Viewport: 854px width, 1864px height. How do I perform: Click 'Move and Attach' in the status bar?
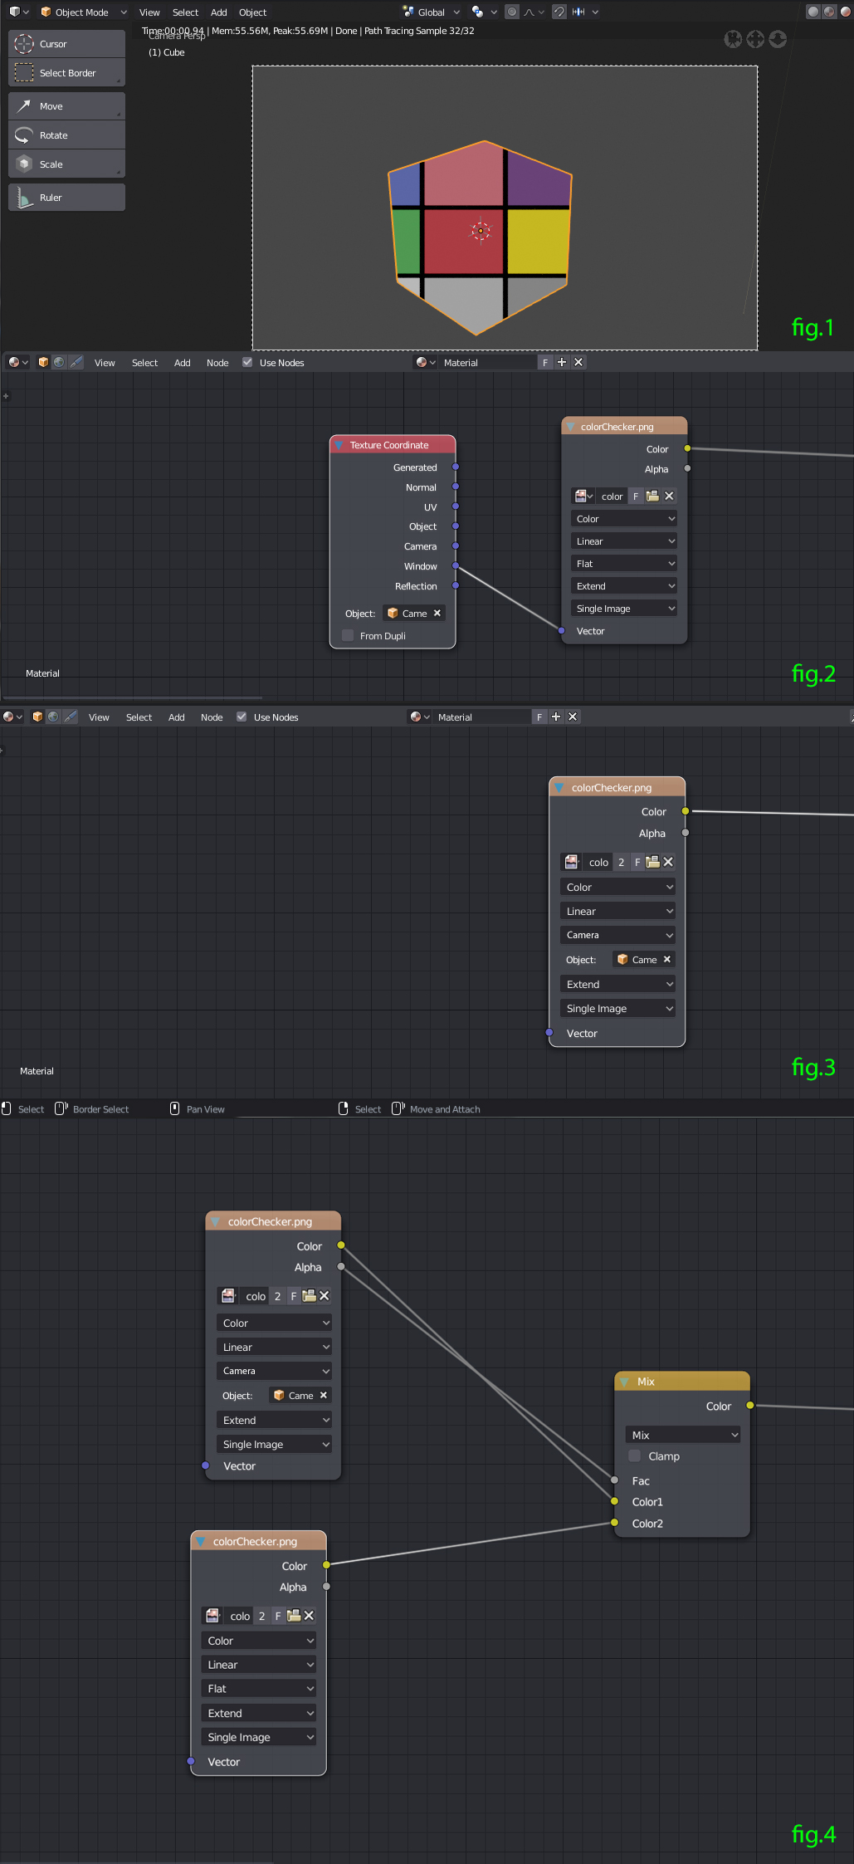tap(445, 1109)
